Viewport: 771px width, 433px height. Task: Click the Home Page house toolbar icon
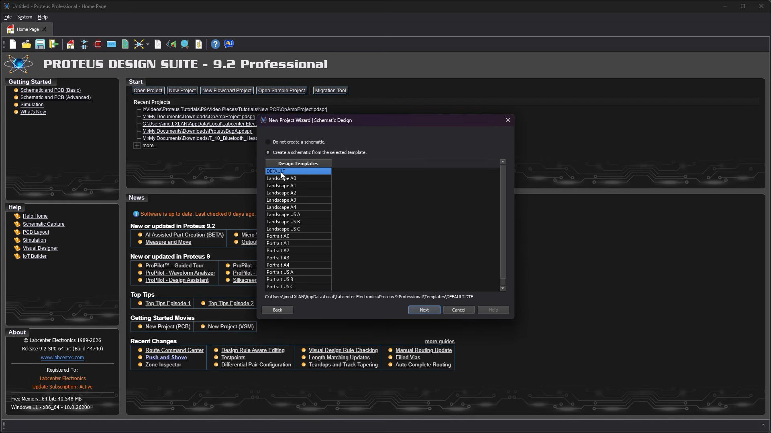pos(71,44)
